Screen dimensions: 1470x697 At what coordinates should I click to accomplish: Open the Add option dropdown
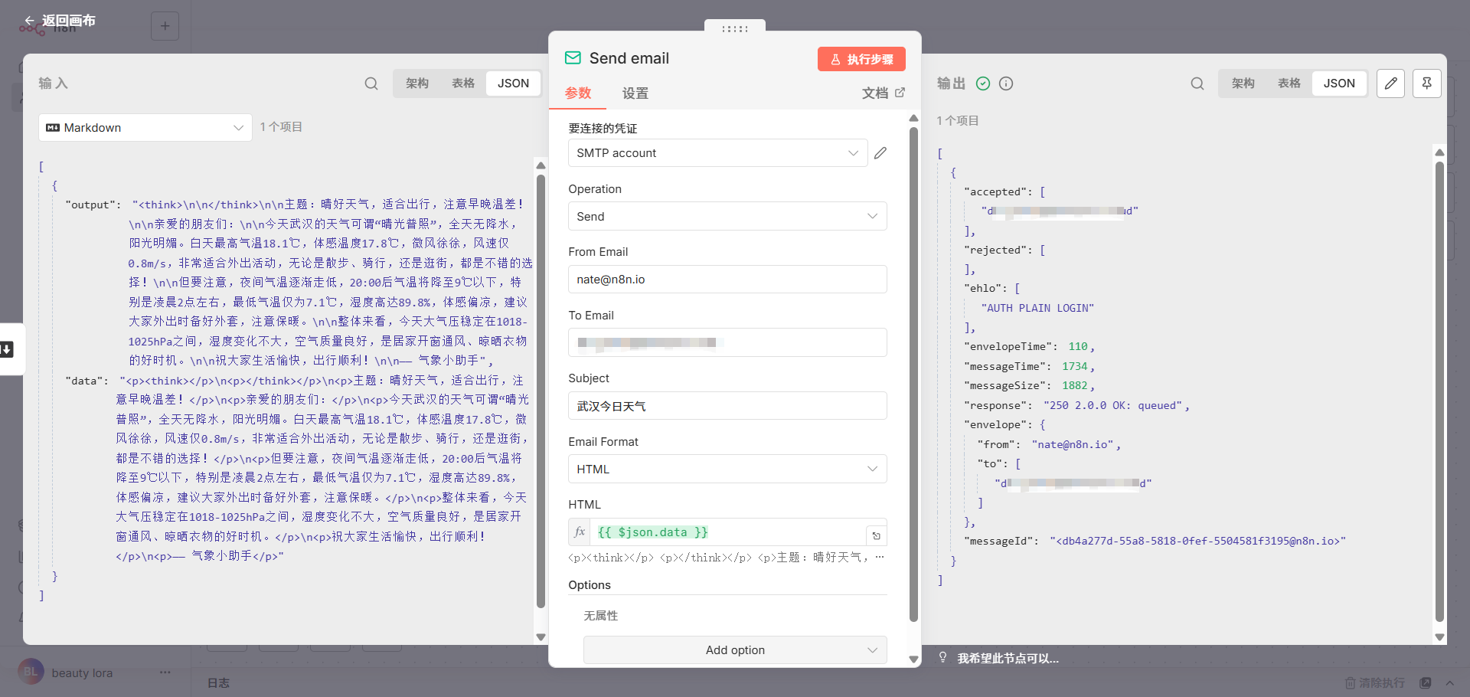click(x=735, y=650)
